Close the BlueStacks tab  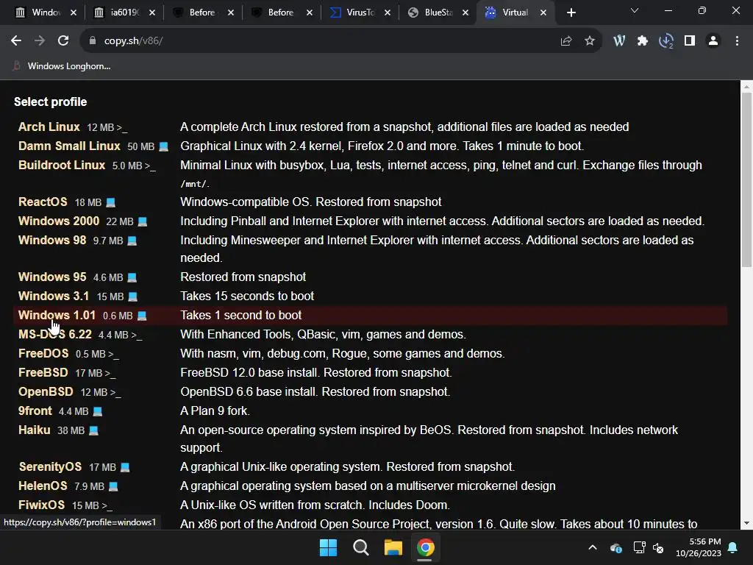click(x=465, y=13)
